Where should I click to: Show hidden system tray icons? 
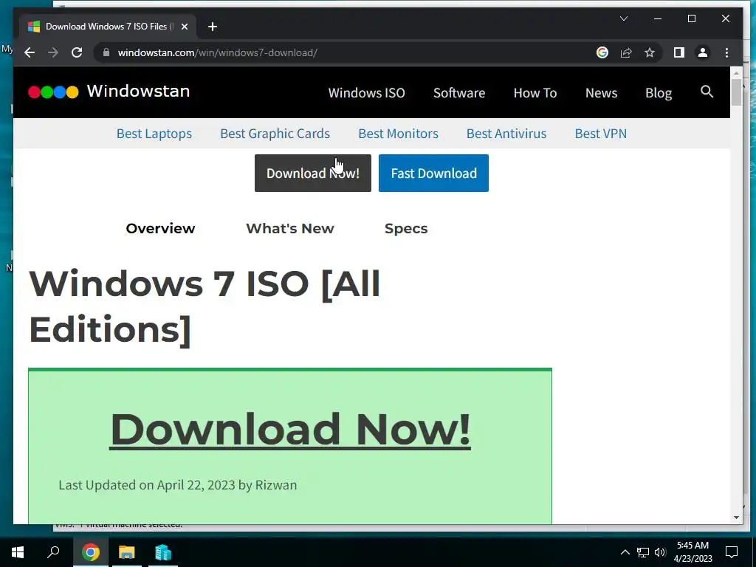click(x=625, y=552)
